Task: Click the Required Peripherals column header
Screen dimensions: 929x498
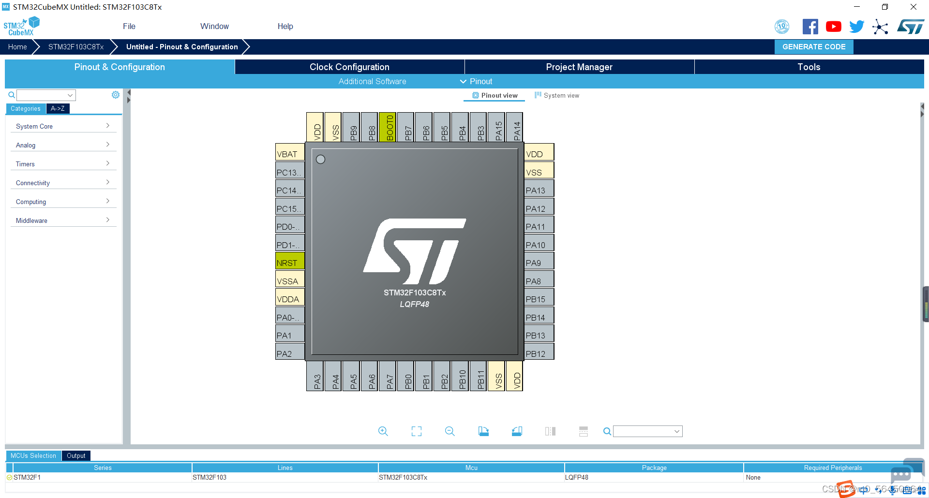Action: click(833, 468)
